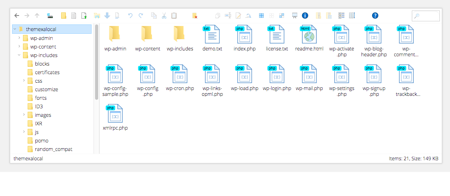Click the redo toolbar icon
Image resolution: width=450 pixels, height=196 pixels.
click(141, 16)
